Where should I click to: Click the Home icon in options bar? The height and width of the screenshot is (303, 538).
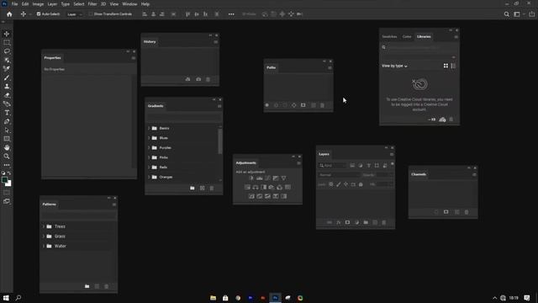(x=9, y=14)
